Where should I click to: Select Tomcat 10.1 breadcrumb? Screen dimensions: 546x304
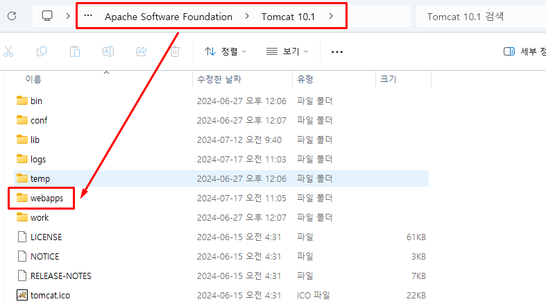click(288, 17)
